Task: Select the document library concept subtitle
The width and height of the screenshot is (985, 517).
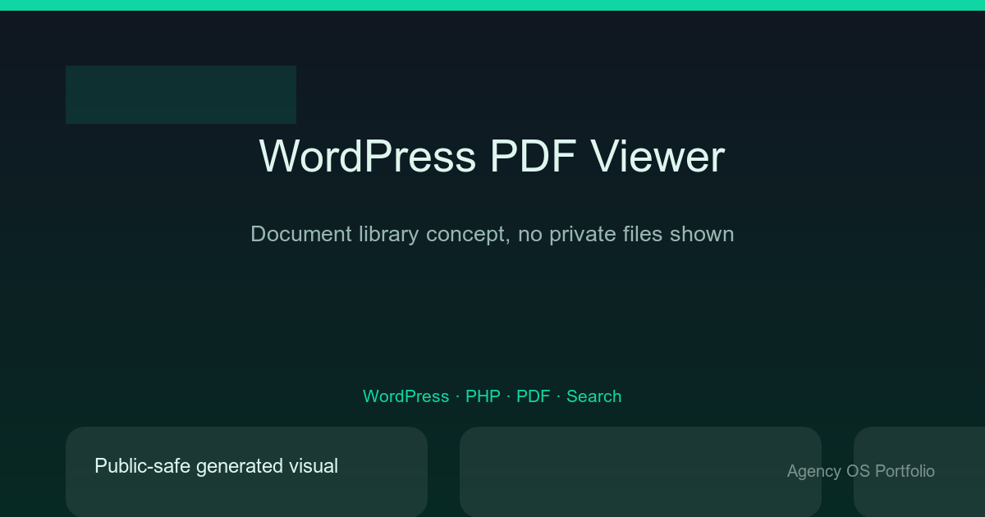Action: (492, 234)
